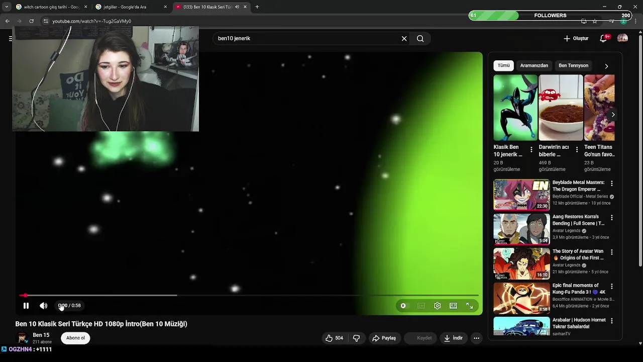Close the witch cartoon çıkış tarihi tab
The image size is (643, 362).
click(x=86, y=7)
